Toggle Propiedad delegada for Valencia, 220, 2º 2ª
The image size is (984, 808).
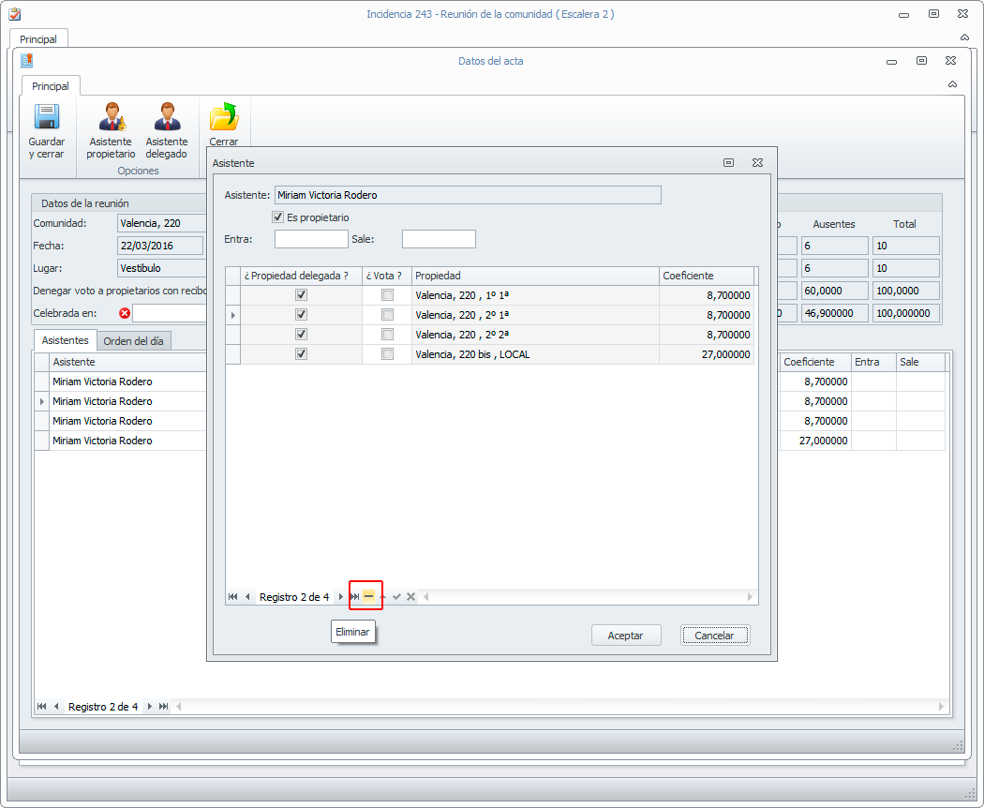click(x=301, y=334)
